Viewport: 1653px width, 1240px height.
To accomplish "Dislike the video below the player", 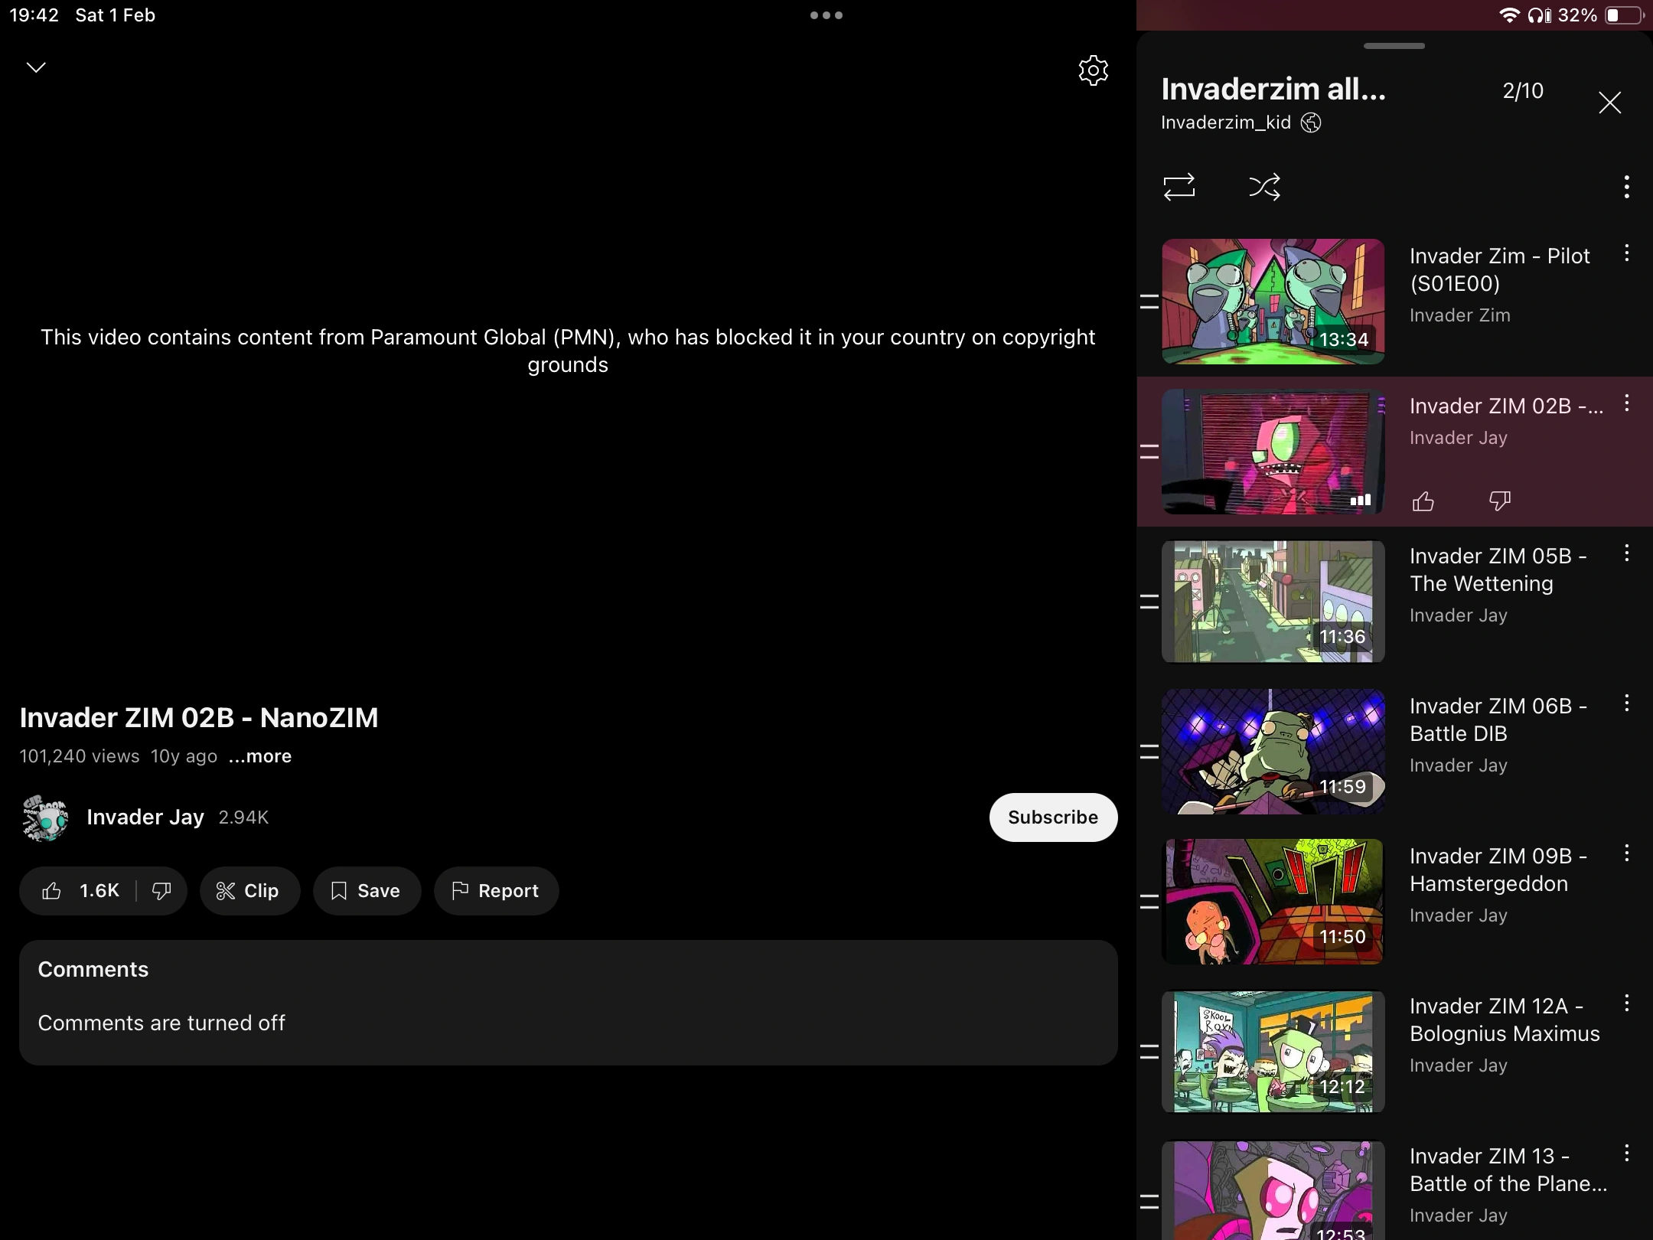I will point(160,890).
